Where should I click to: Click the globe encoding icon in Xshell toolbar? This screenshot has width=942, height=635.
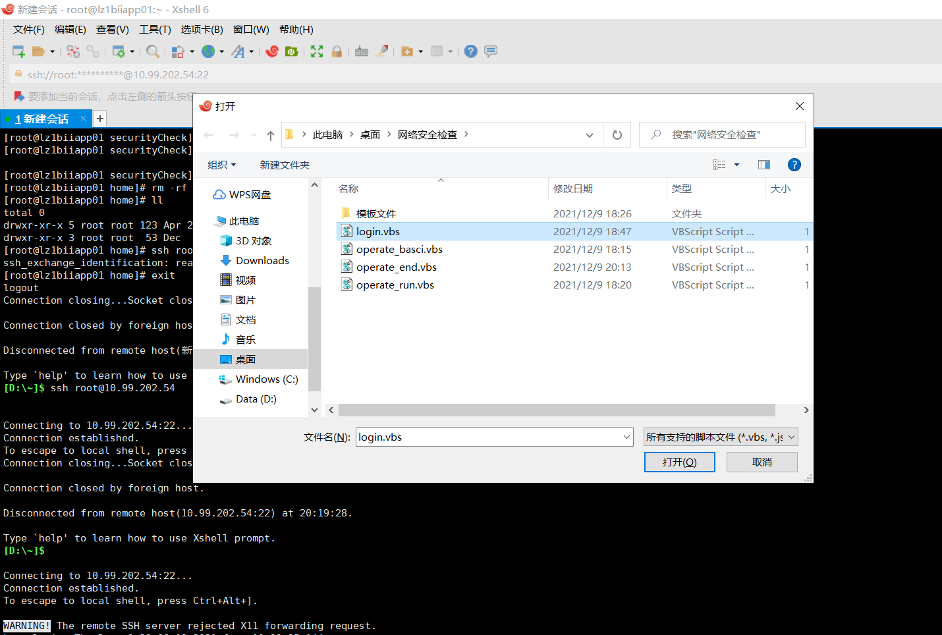click(208, 51)
